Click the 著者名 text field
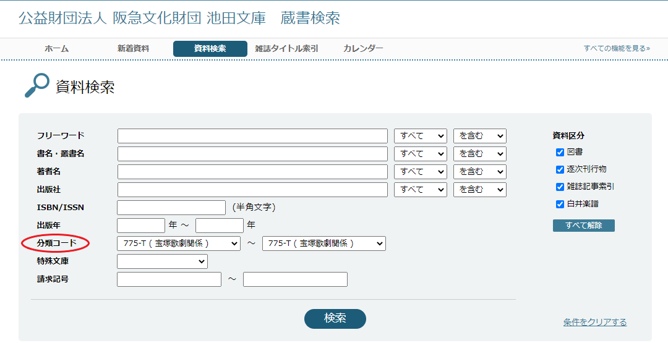 (252, 172)
